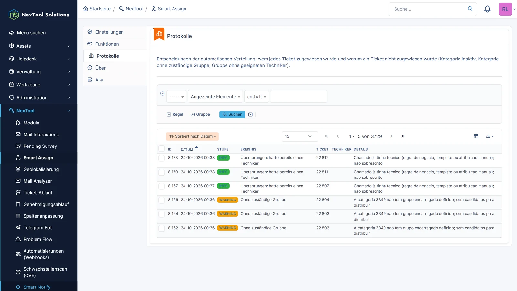
Task: Check the row with ID 8 162
Action: (162, 228)
